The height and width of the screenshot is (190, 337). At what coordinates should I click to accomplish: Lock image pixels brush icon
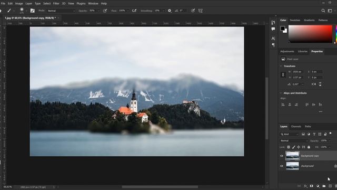point(294,147)
